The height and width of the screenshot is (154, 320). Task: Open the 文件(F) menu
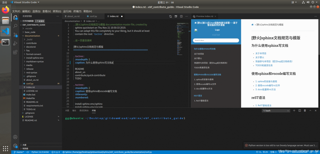[x=16, y=11]
